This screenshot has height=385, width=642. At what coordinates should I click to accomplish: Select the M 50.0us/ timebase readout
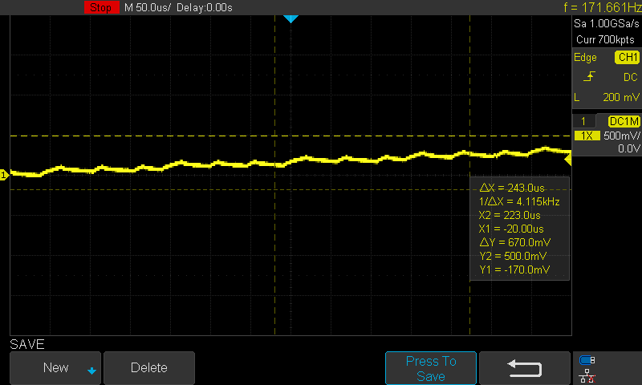[x=148, y=7]
